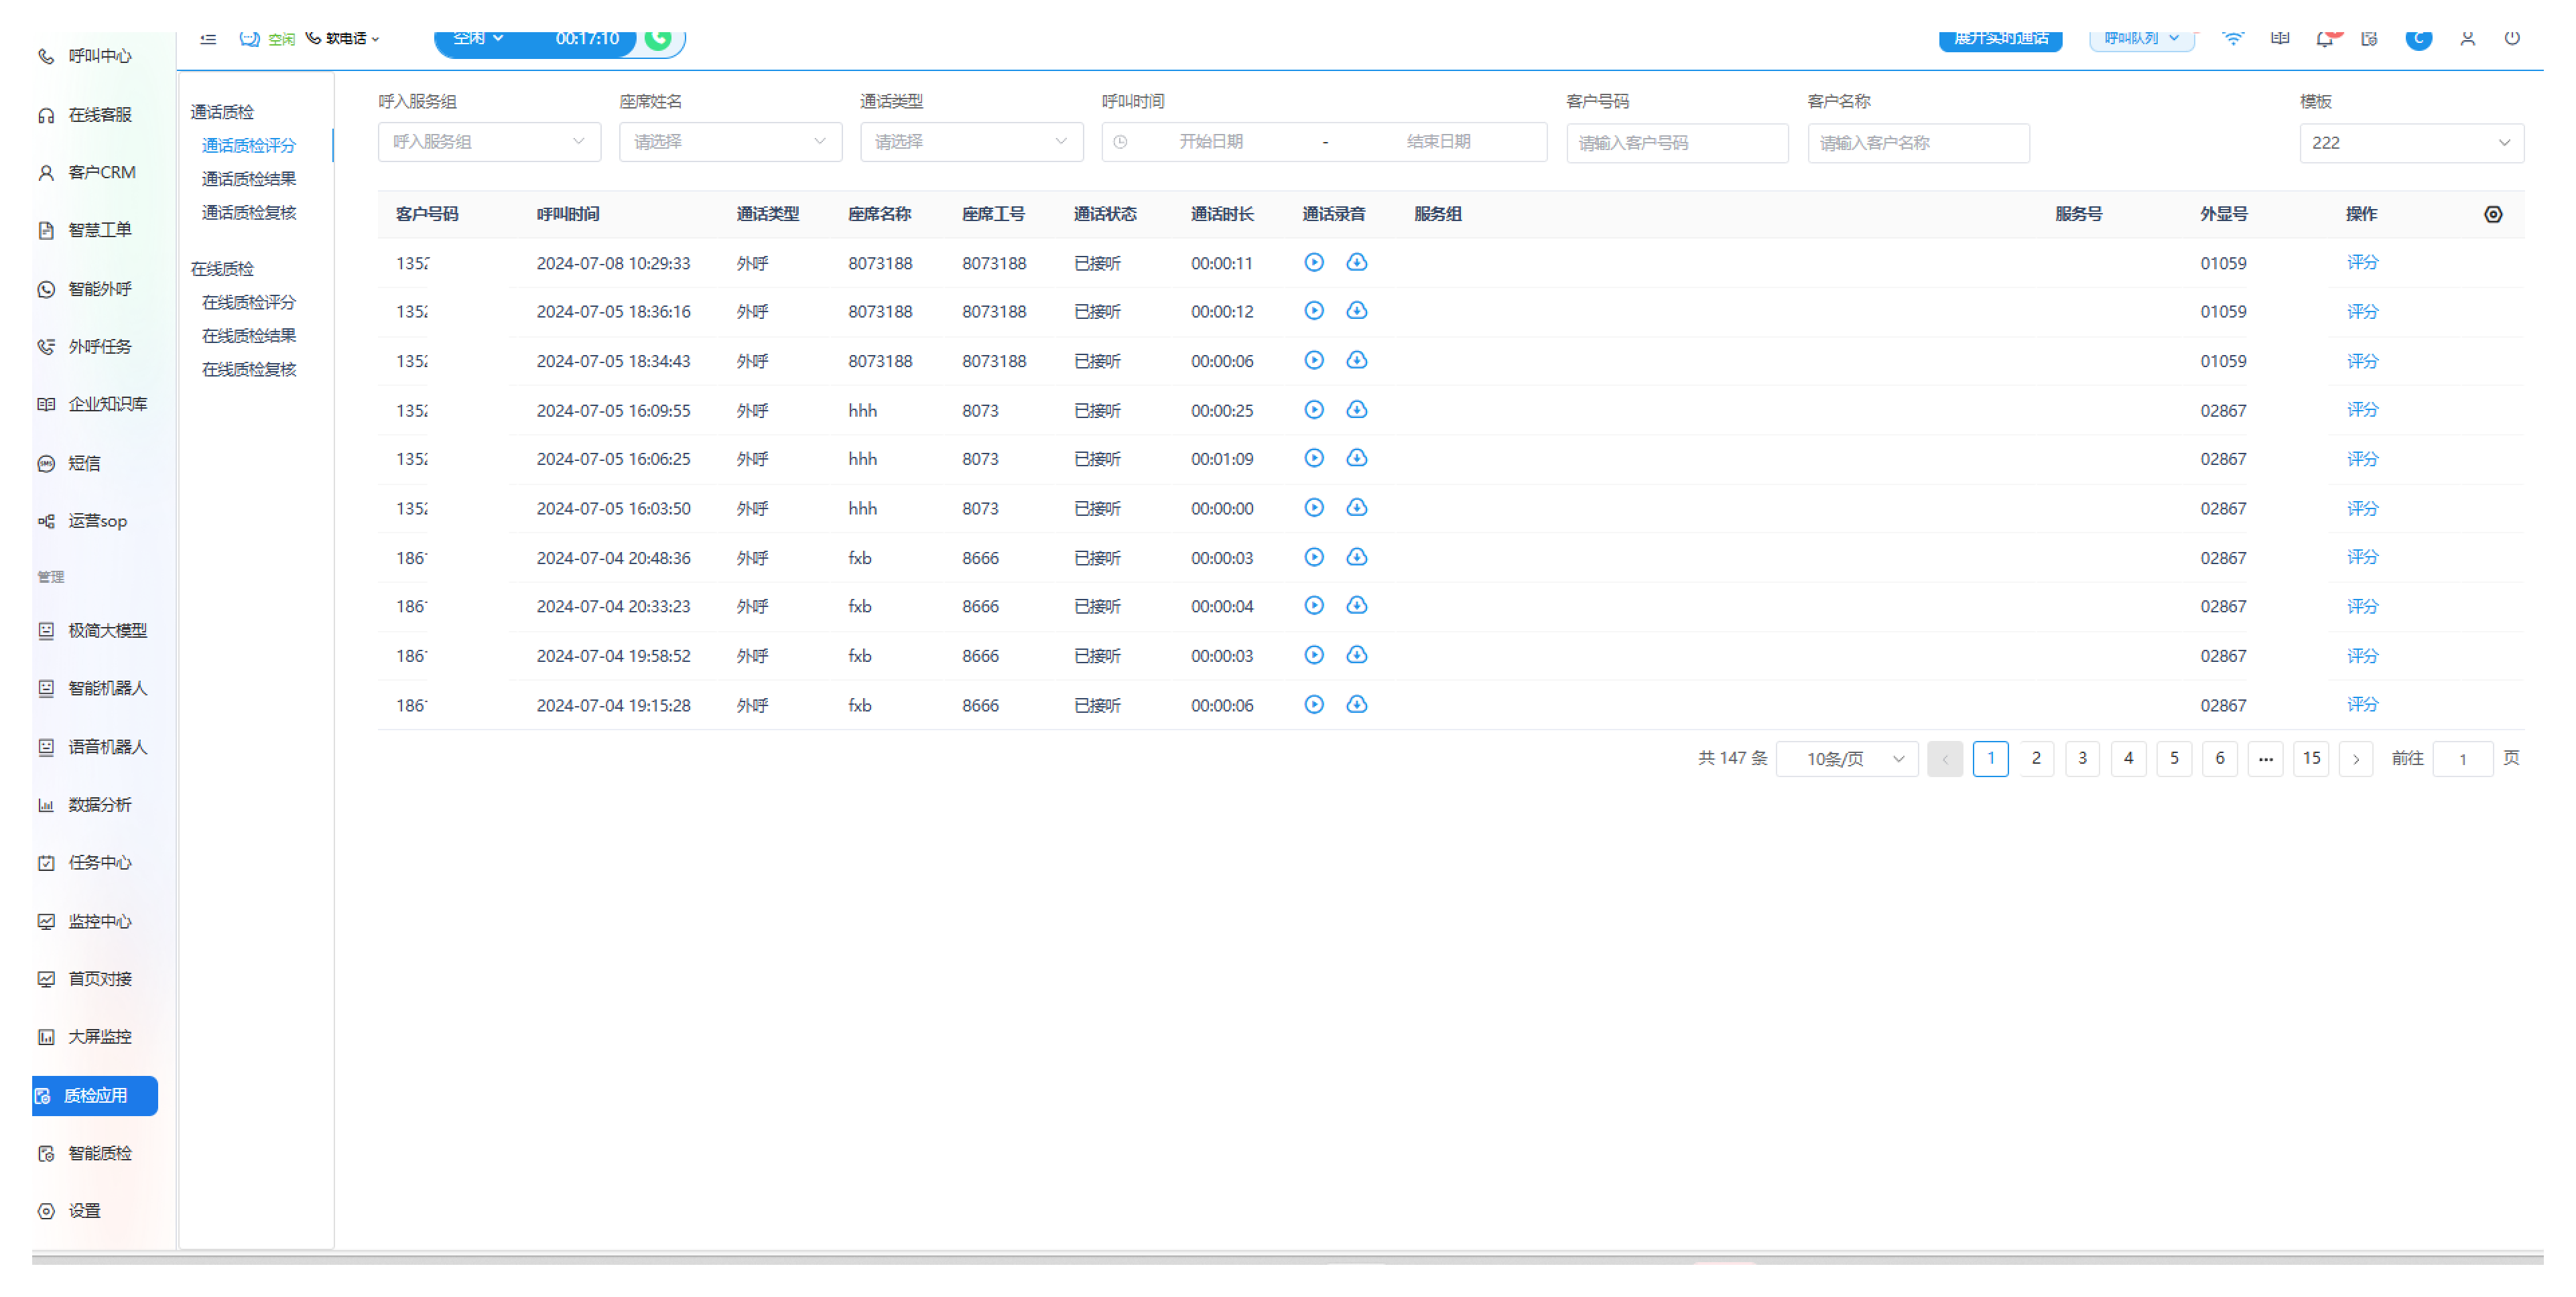This screenshot has width=2576, height=1297.
Task: Play recording for 2024-07-08 10:29:33 call
Action: pyautogui.click(x=1314, y=262)
